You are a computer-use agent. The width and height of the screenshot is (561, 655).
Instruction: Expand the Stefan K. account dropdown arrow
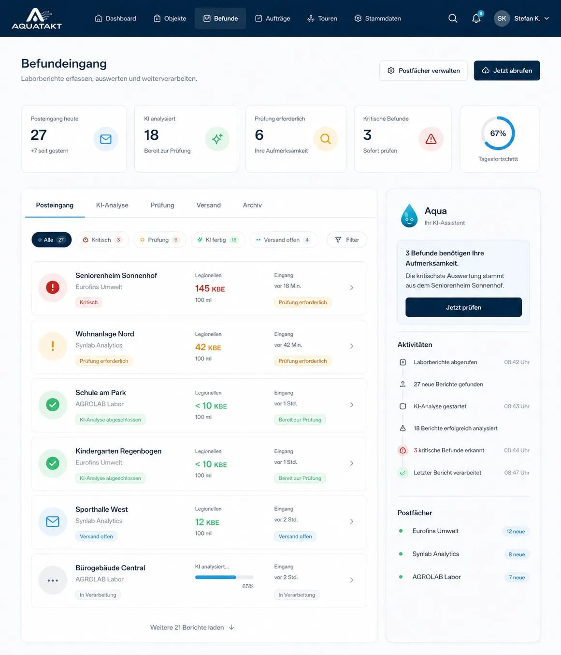tap(547, 18)
